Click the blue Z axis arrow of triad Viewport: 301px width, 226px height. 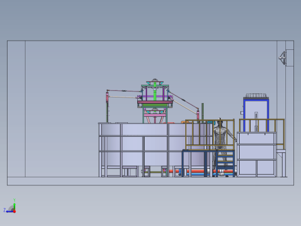click(9, 212)
